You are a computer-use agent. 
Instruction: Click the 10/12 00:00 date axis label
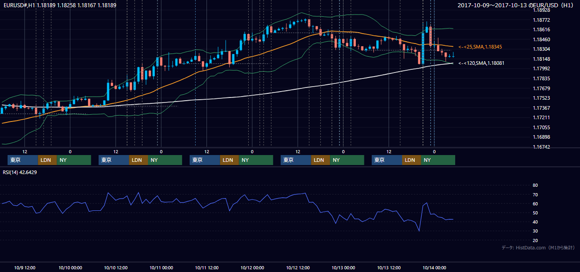pos(252,267)
